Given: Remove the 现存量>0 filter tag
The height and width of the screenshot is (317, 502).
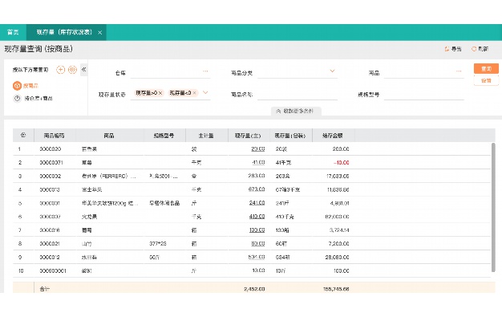Looking at the screenshot, I should coord(160,93).
